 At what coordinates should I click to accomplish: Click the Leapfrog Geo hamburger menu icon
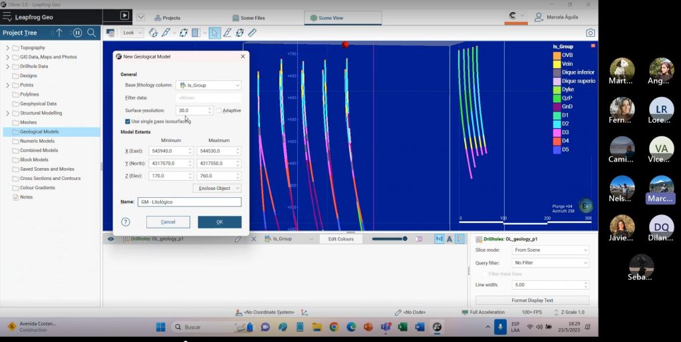[7, 15]
